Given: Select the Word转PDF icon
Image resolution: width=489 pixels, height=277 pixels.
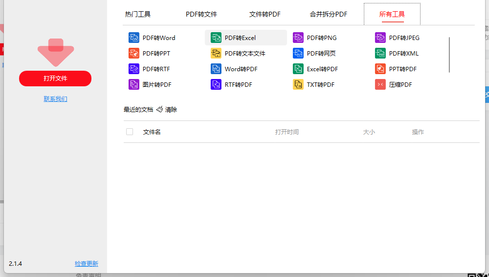Looking at the screenshot, I should click(216, 69).
